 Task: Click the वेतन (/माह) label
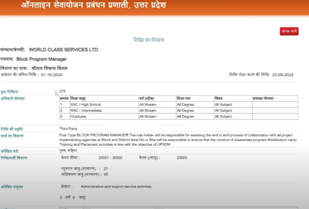[150, 158]
